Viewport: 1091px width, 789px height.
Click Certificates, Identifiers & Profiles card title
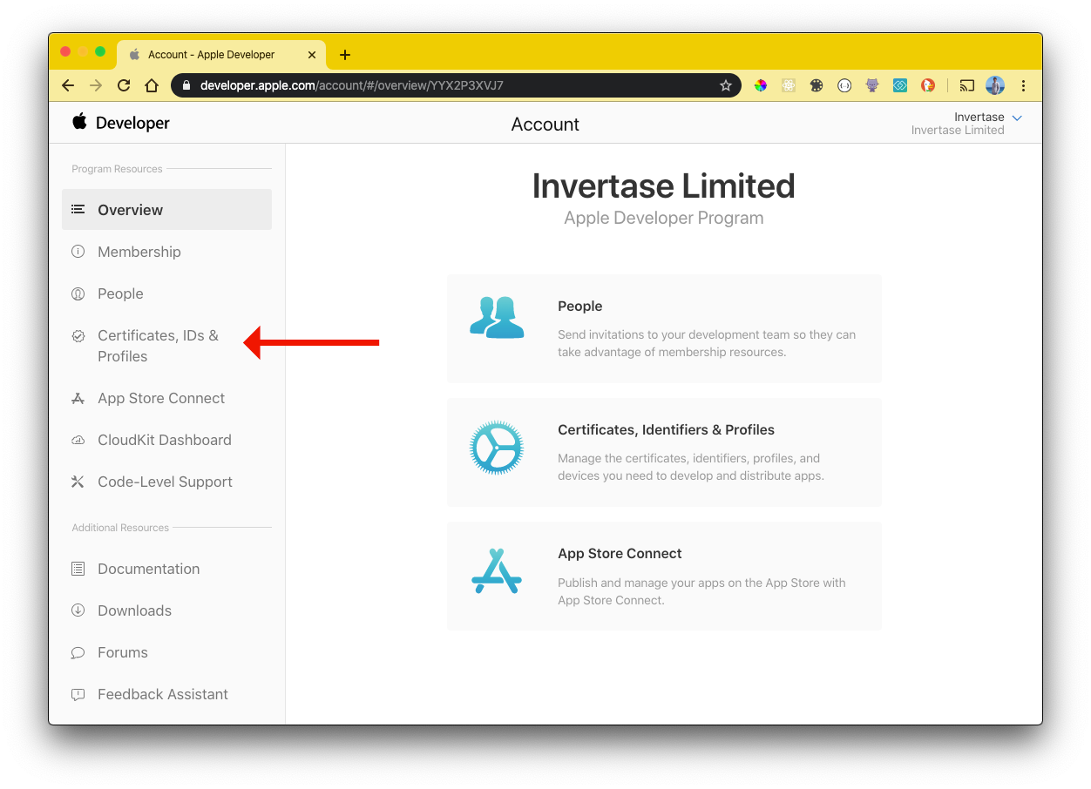666,430
